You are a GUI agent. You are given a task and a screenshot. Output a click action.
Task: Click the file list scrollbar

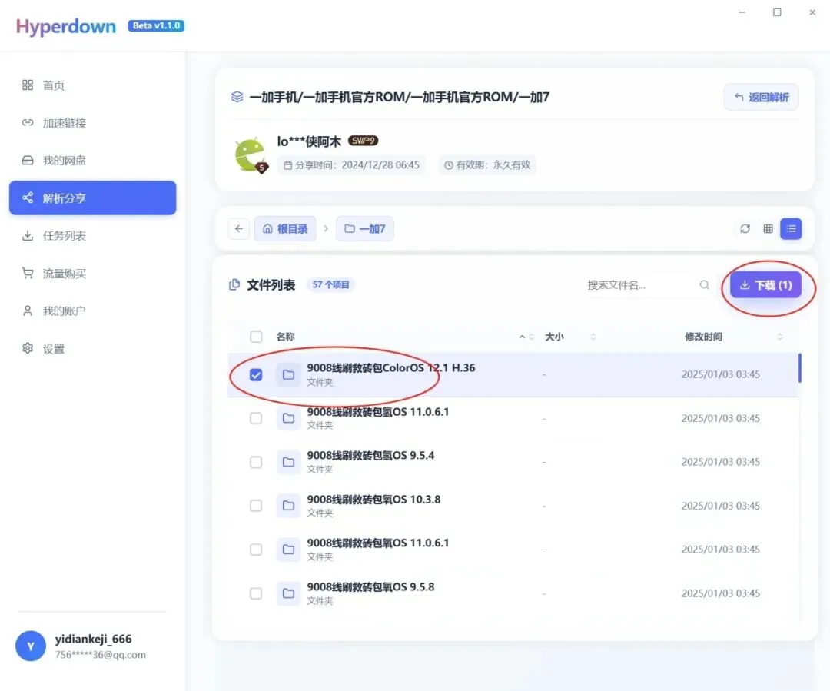800,368
